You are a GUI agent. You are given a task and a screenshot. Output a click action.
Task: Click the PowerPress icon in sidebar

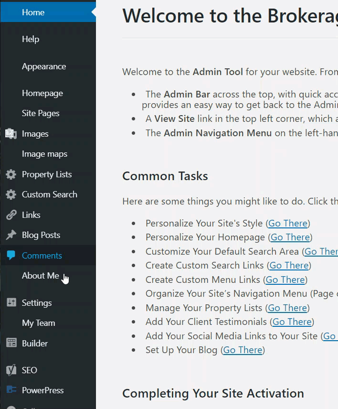[x=11, y=390]
